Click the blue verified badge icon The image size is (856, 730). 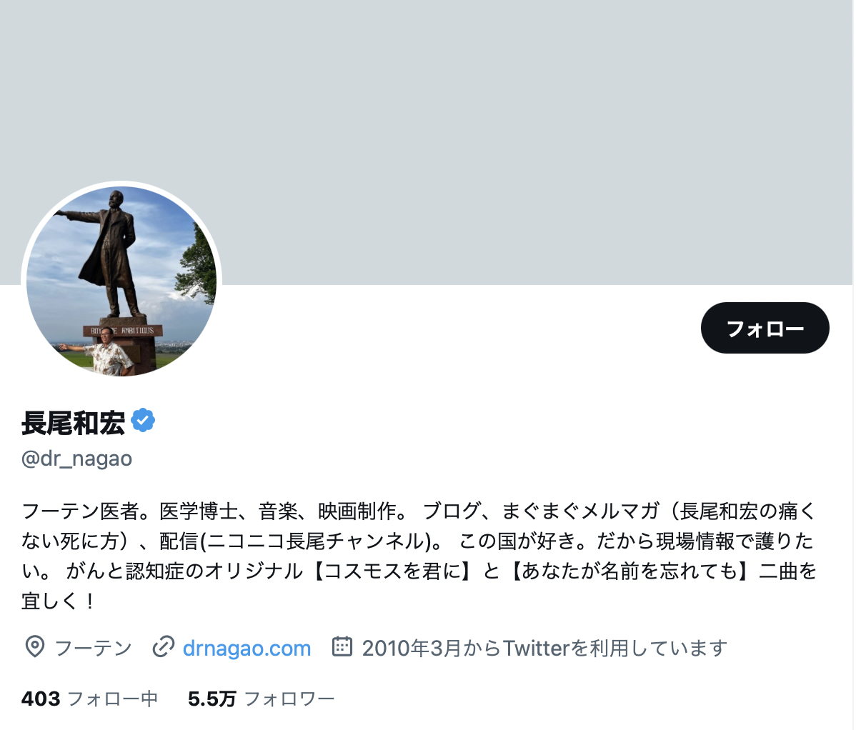click(x=143, y=420)
